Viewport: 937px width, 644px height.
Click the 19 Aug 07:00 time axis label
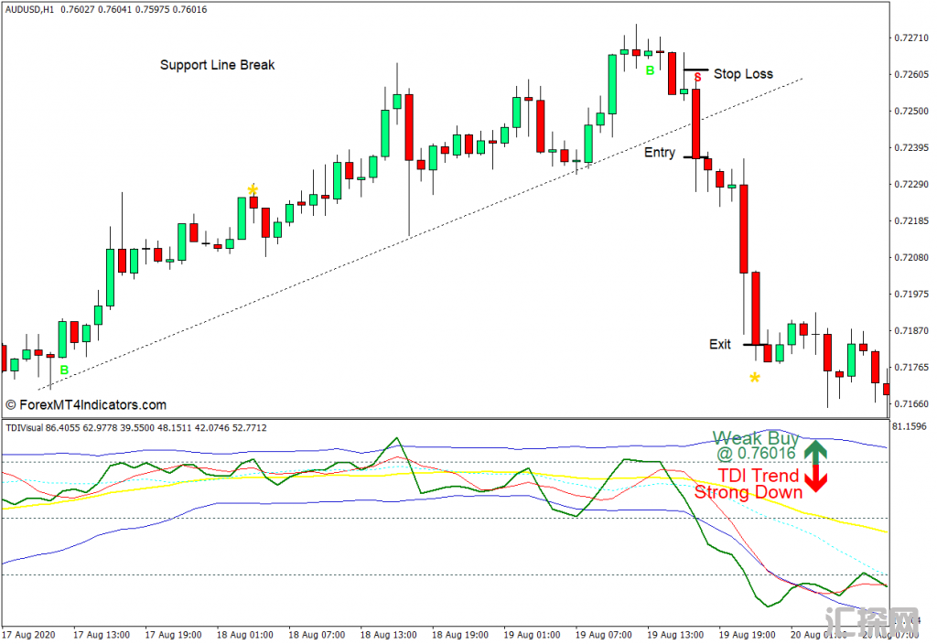click(605, 634)
